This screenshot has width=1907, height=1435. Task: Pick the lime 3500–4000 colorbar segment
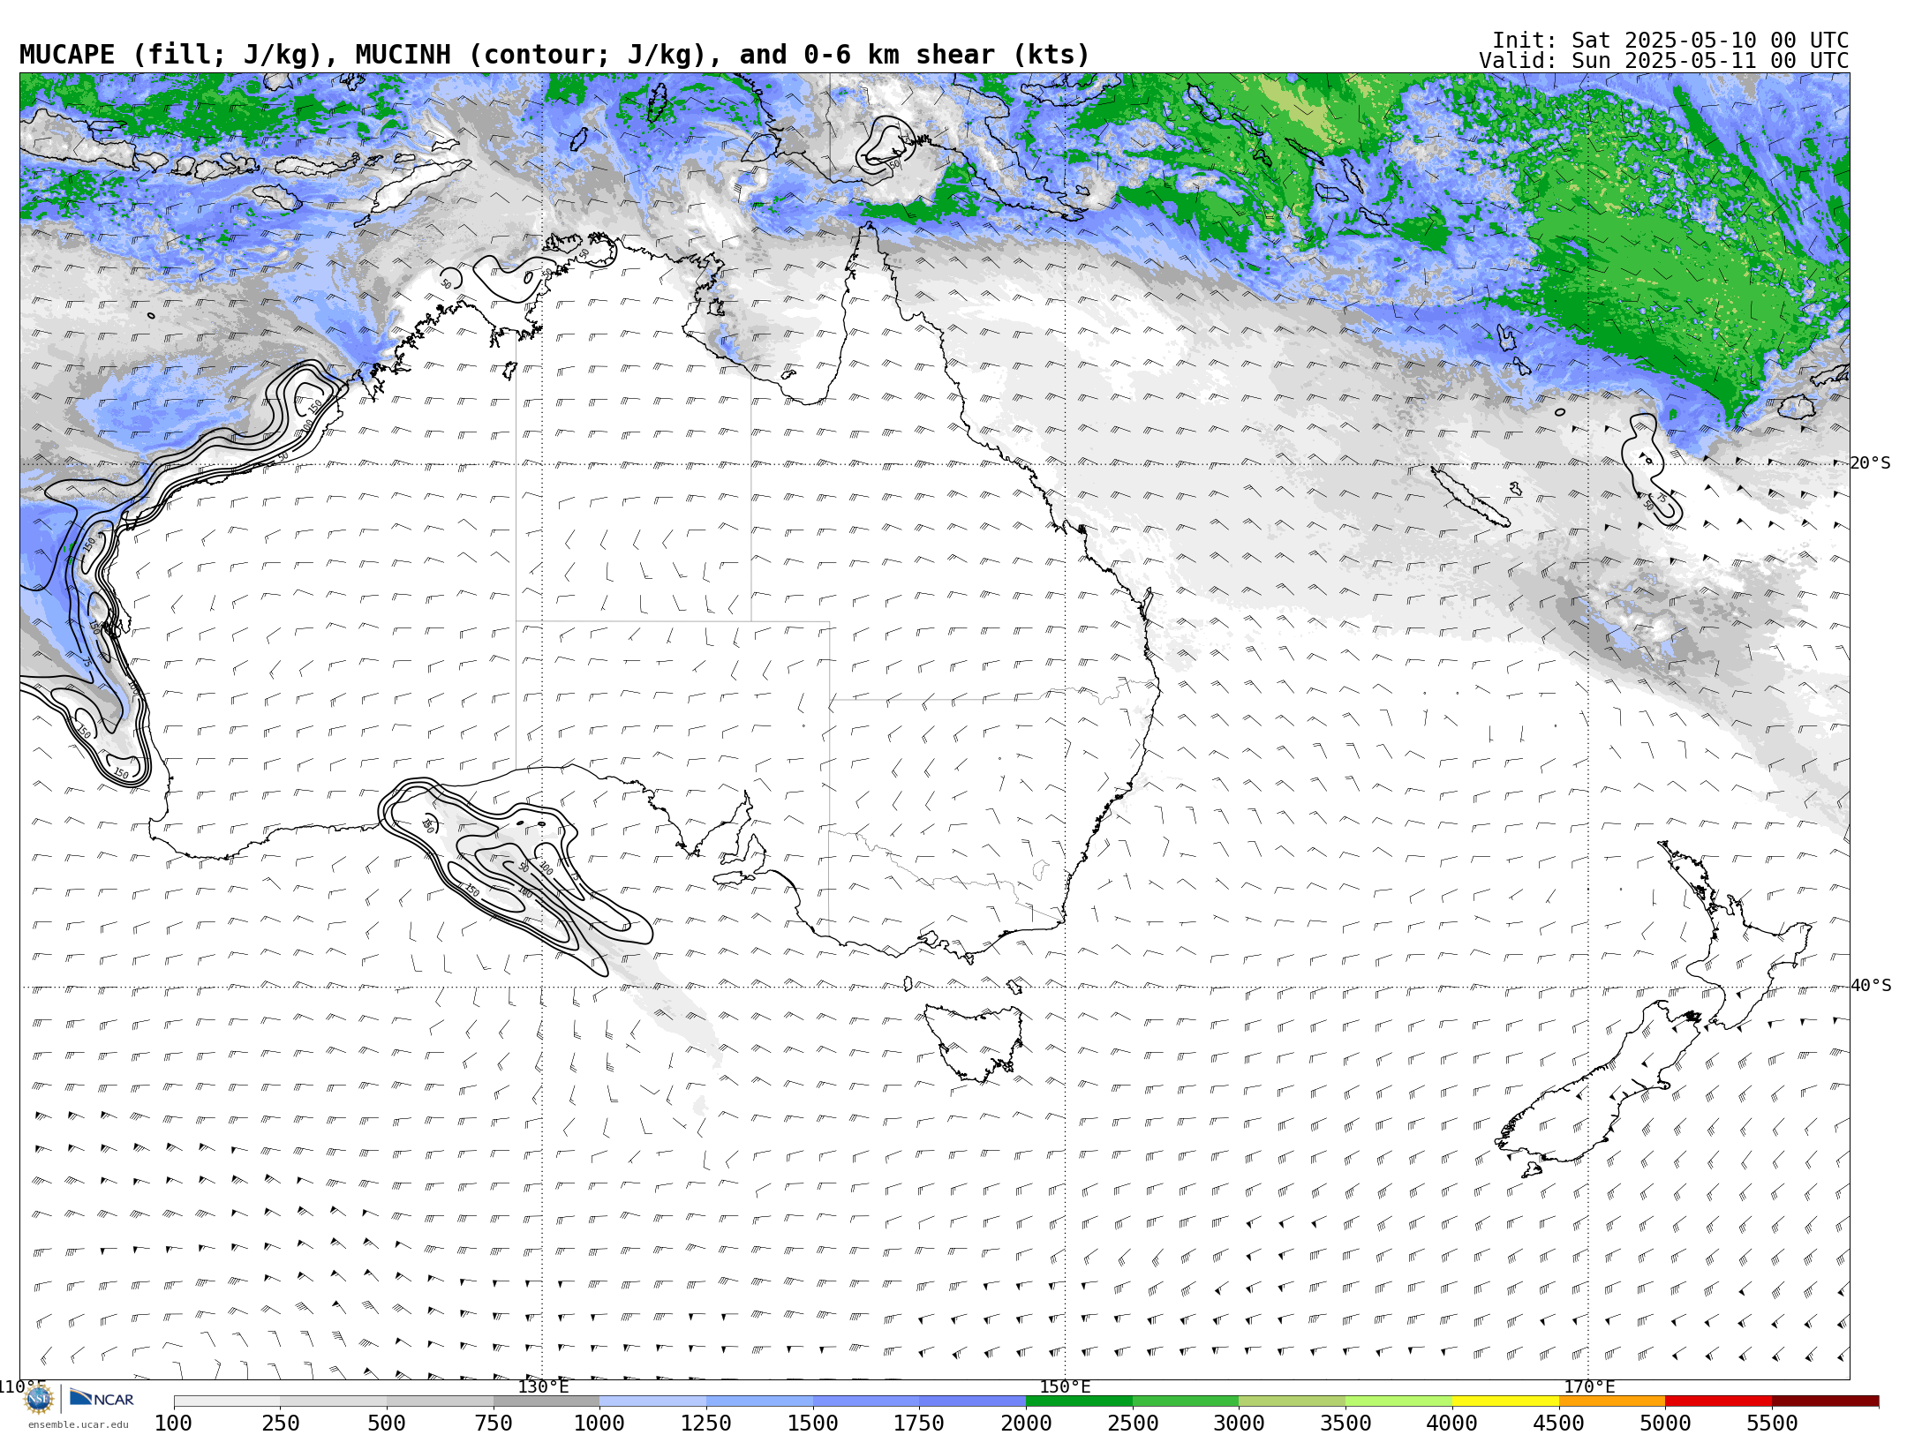[1398, 1401]
